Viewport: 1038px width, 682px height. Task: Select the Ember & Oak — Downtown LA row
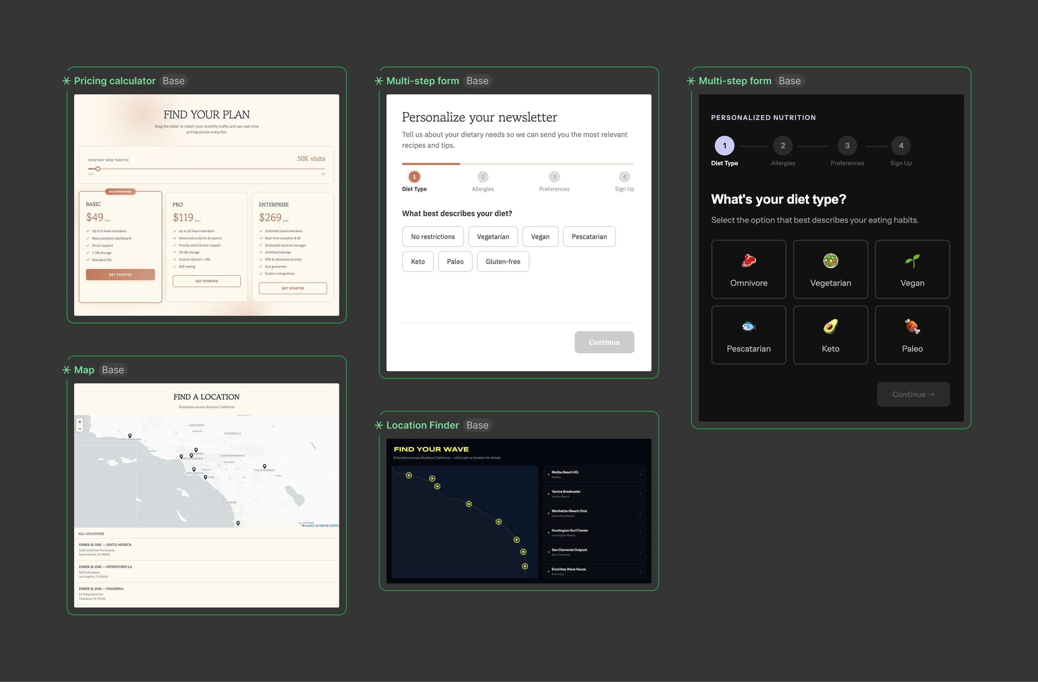(x=207, y=571)
